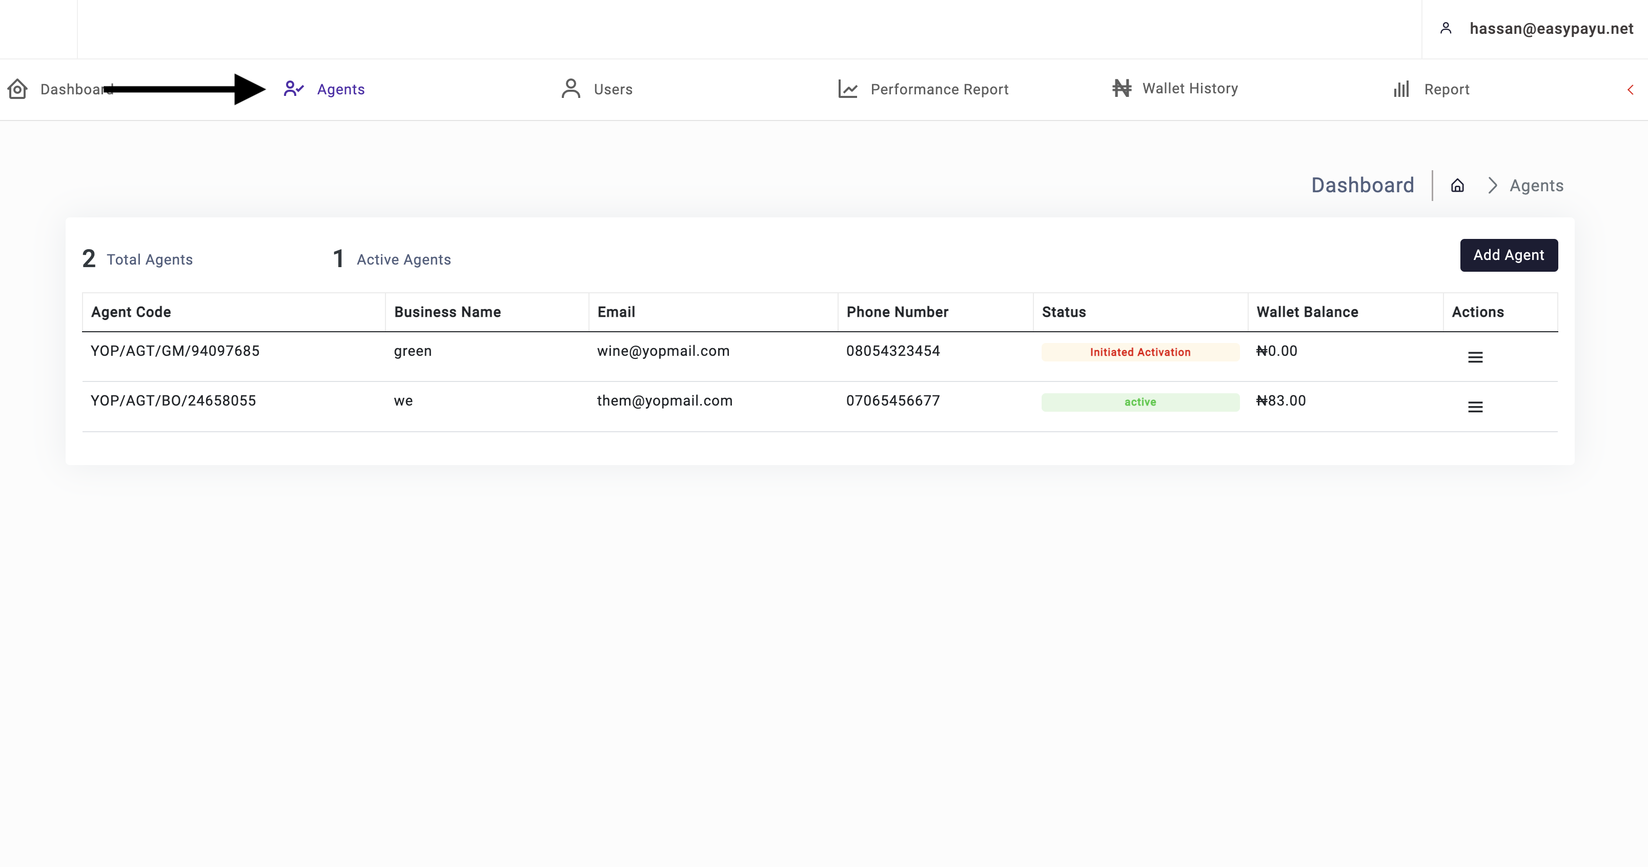Screen dimensions: 1648x867
Task: Click the user profile icon beside email
Action: 1446,28
